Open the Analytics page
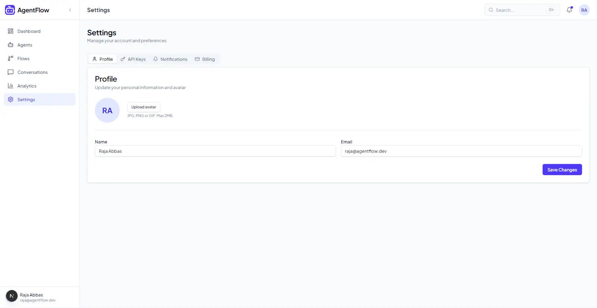Viewport: 597px width, 308px height. [x=40, y=86]
